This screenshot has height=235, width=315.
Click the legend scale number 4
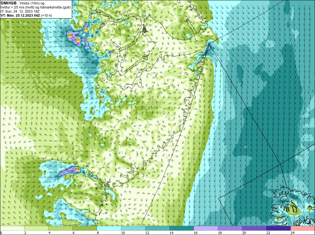click(x=49, y=233)
